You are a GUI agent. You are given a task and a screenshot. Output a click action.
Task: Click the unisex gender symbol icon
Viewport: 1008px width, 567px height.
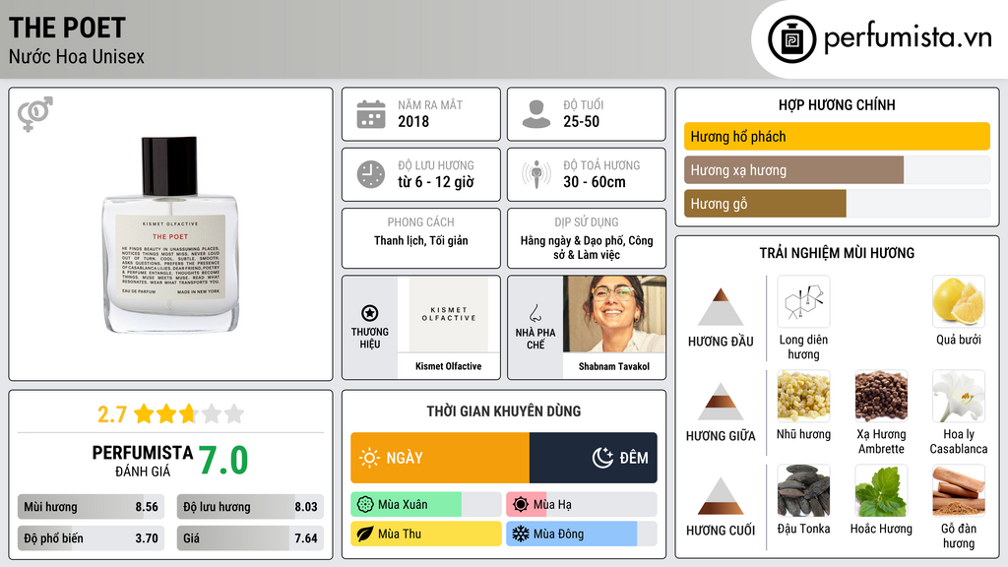click(x=35, y=114)
